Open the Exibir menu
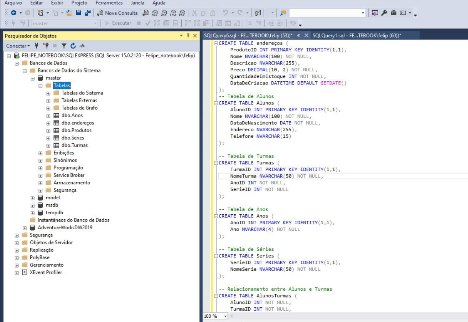The height and width of the screenshot is (322, 468). tap(57, 3)
